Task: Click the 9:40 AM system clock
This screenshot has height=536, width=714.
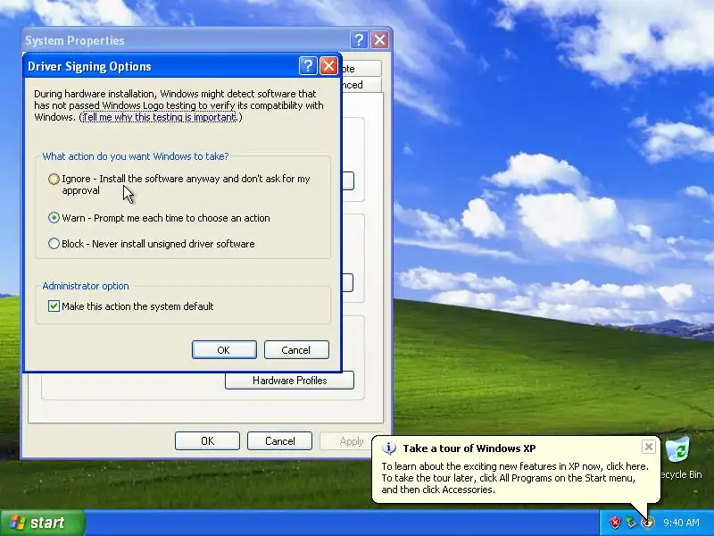Action: (x=681, y=523)
